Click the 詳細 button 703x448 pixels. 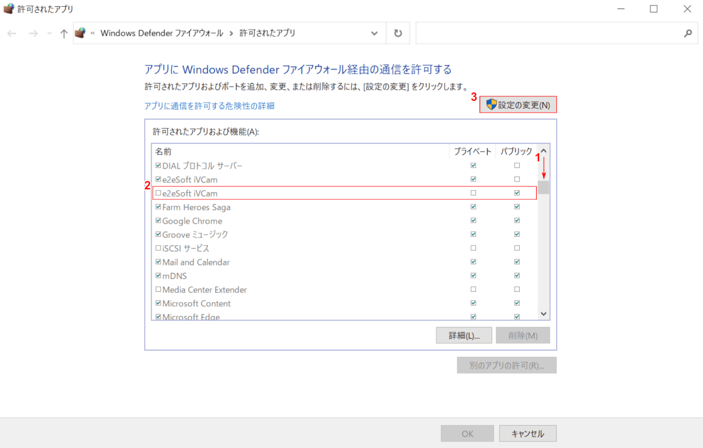tap(464, 335)
